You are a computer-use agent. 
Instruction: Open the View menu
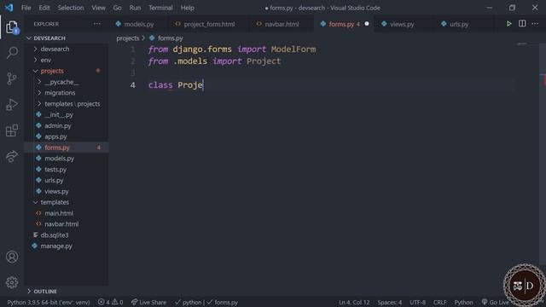(99, 8)
